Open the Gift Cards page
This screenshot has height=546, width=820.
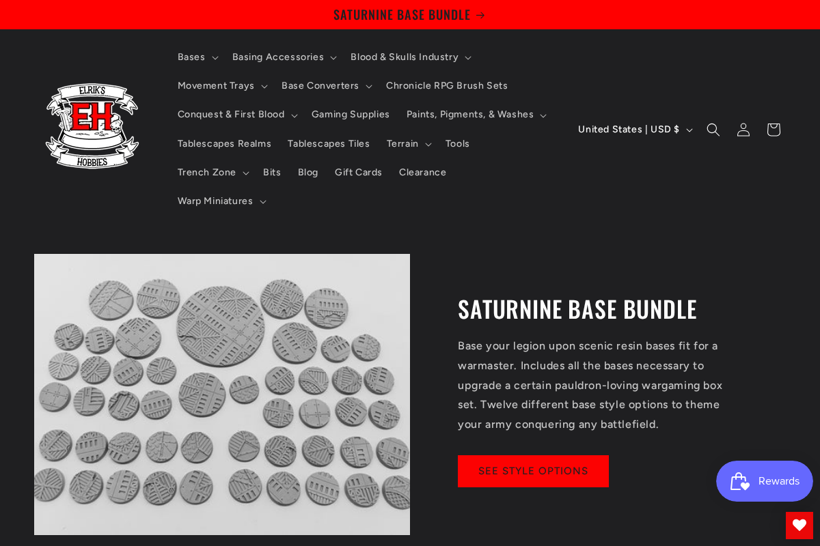click(x=358, y=172)
